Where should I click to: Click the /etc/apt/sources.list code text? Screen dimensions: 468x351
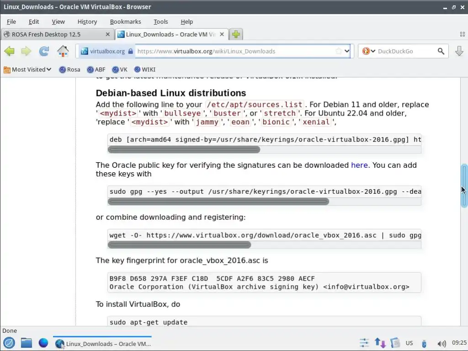(x=254, y=105)
